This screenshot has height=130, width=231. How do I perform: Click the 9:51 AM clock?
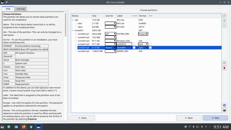click(221, 127)
